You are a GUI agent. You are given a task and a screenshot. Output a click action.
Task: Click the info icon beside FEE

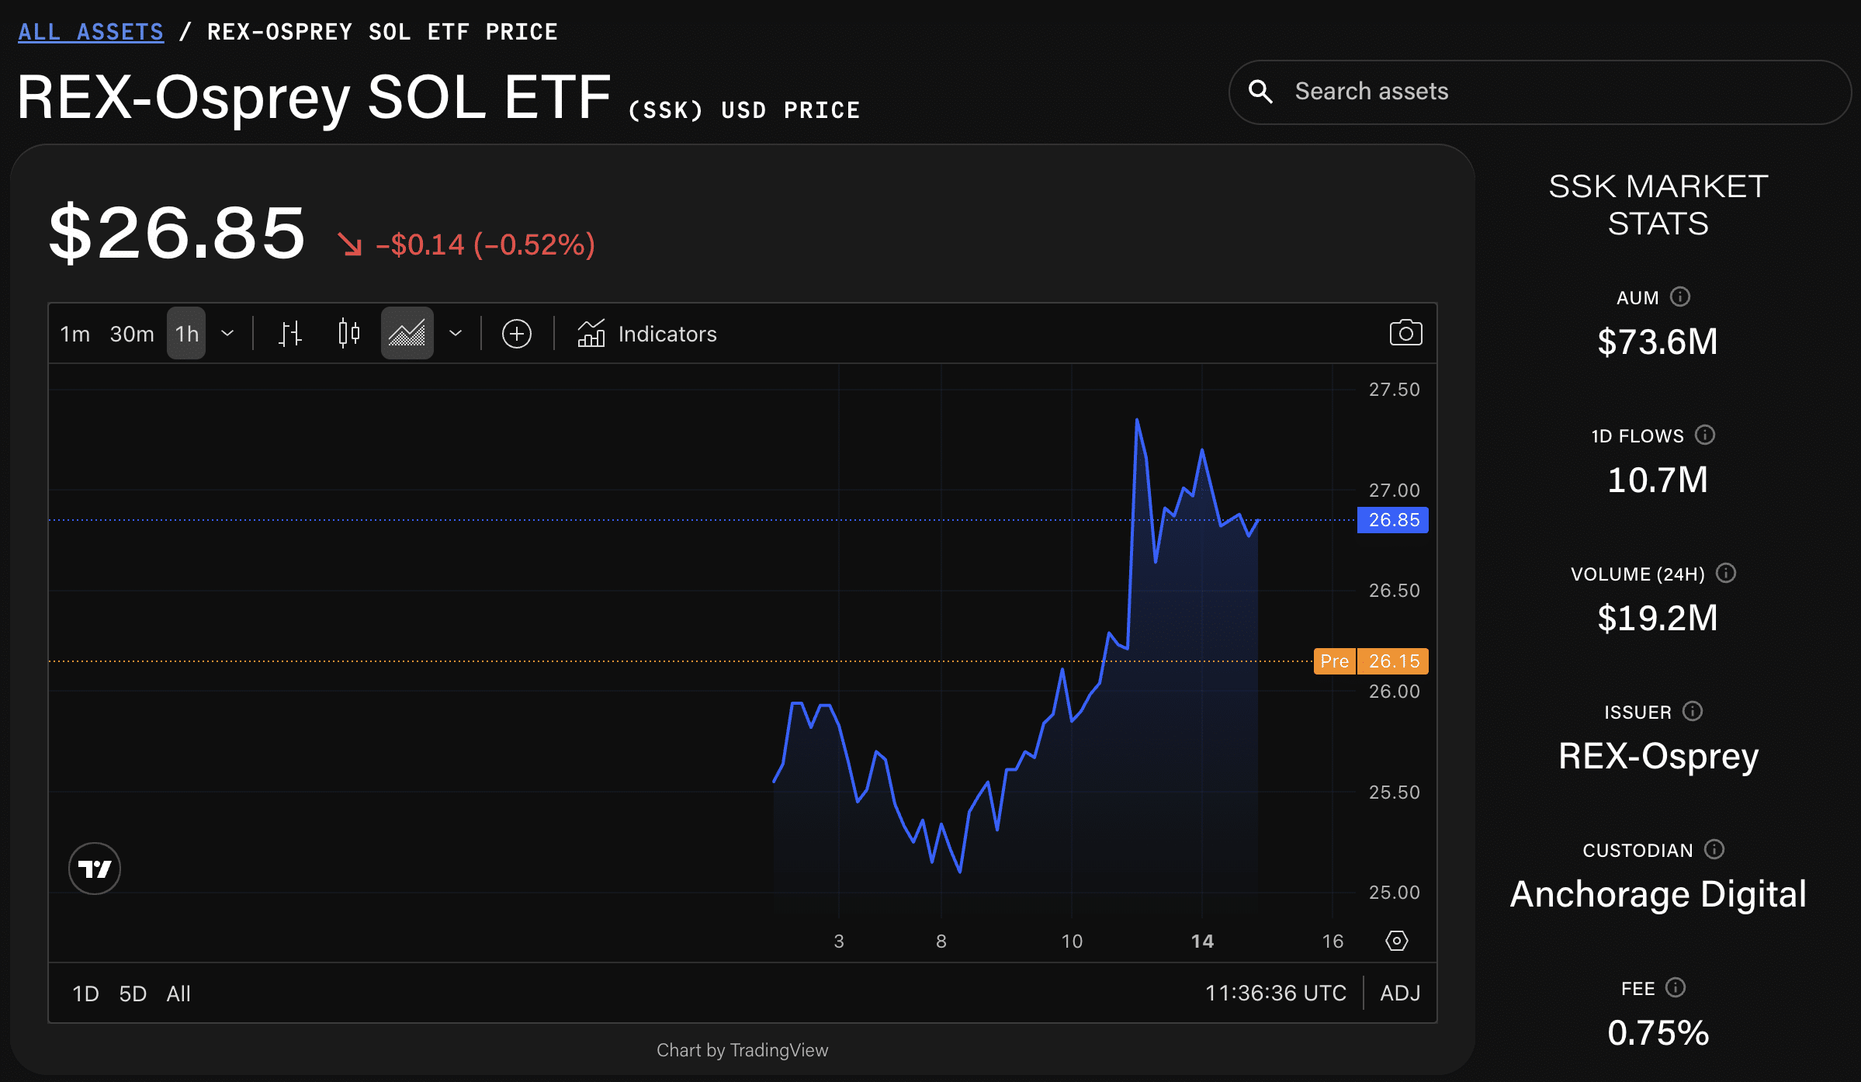pyautogui.click(x=1676, y=988)
